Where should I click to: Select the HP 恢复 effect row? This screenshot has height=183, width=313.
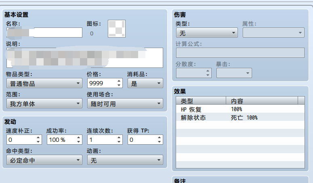click(x=240, y=109)
